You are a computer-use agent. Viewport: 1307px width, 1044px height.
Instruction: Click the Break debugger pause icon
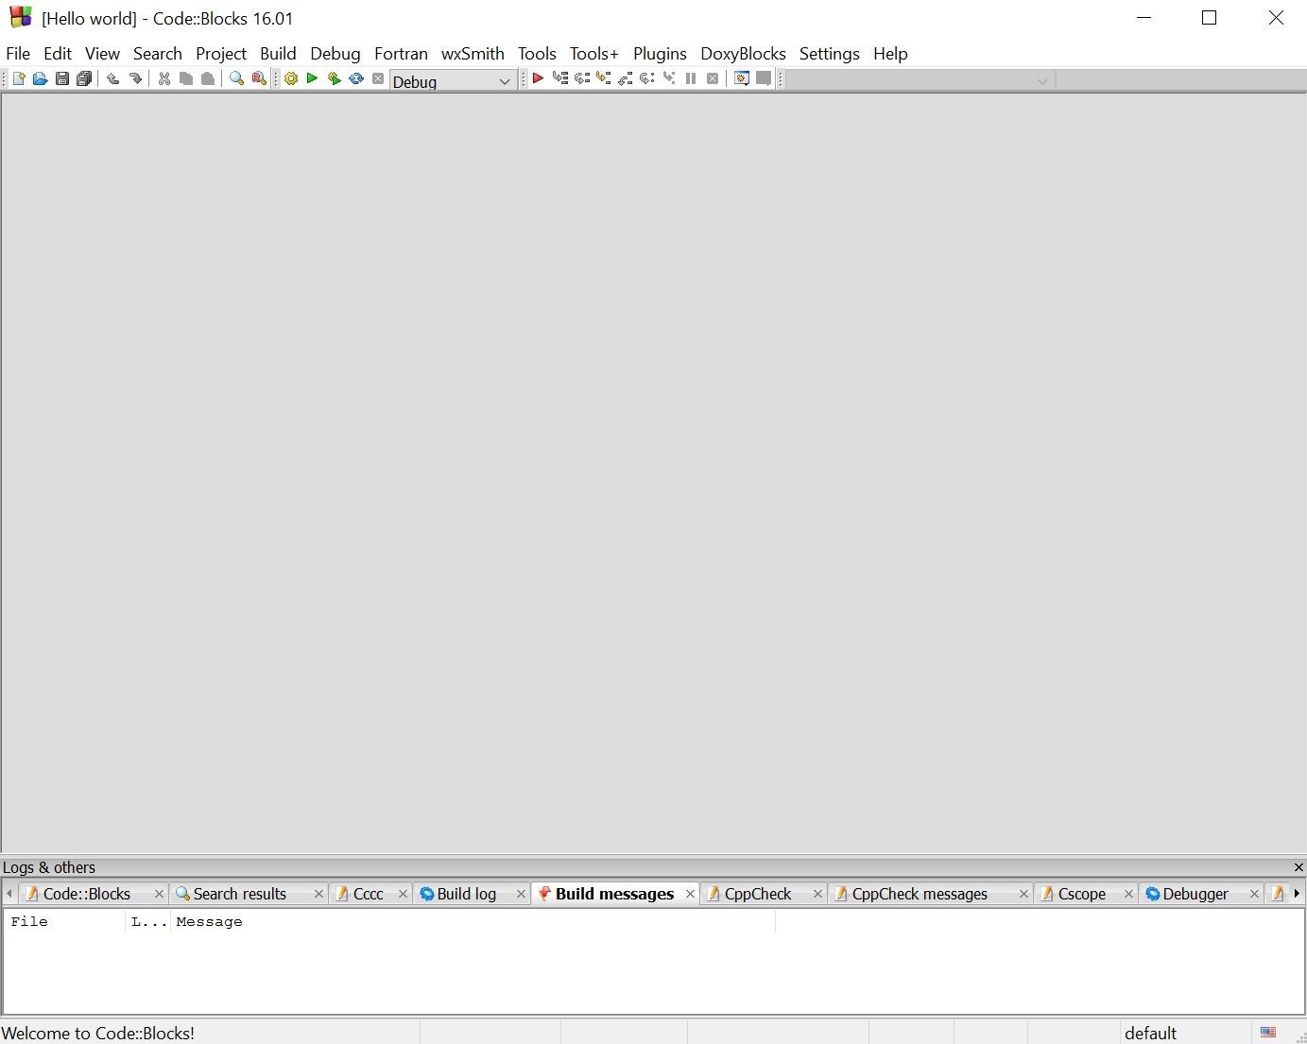[x=691, y=79]
